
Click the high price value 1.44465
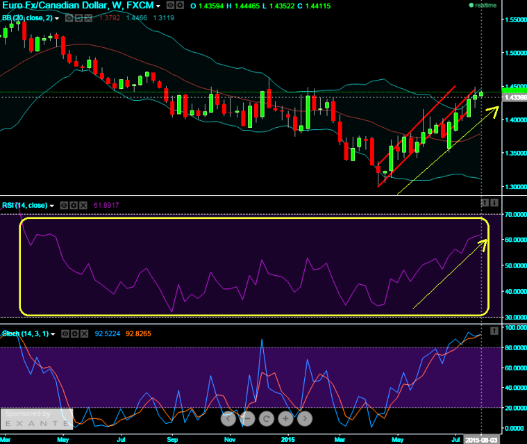(x=247, y=6)
